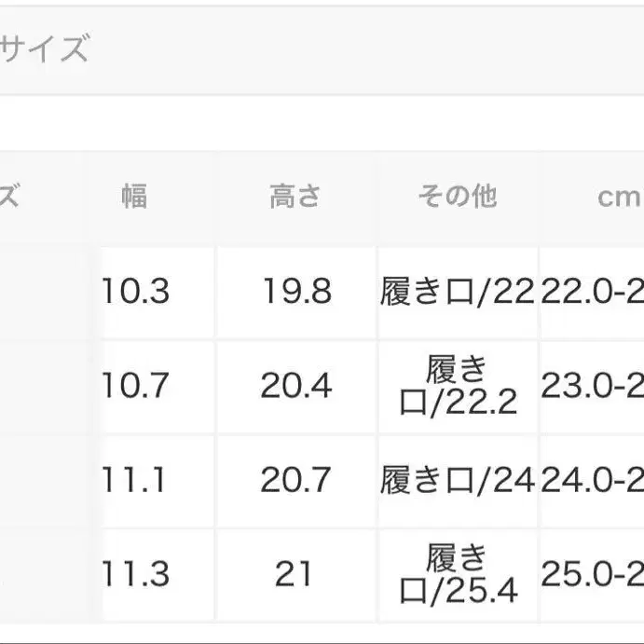
Task: Click the height value 20.7
Action: pyautogui.click(x=296, y=480)
